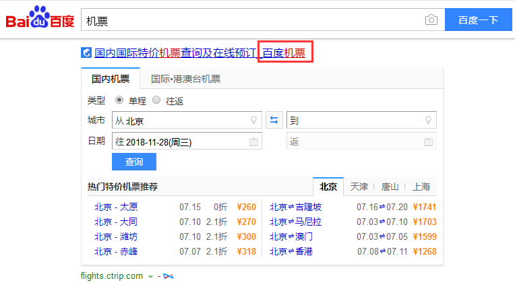Click flights.ctrip.com URL text

[x=112, y=276]
